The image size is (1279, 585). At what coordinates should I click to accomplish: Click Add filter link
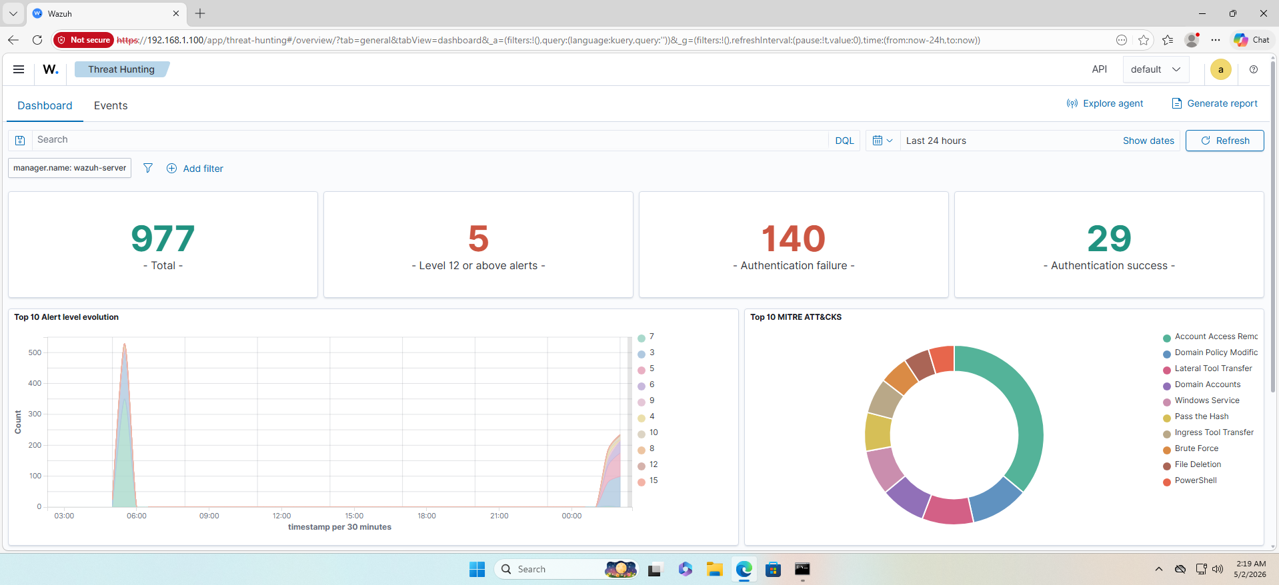(x=203, y=169)
